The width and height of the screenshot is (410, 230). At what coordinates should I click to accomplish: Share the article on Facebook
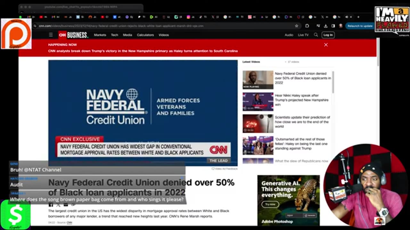click(51, 204)
